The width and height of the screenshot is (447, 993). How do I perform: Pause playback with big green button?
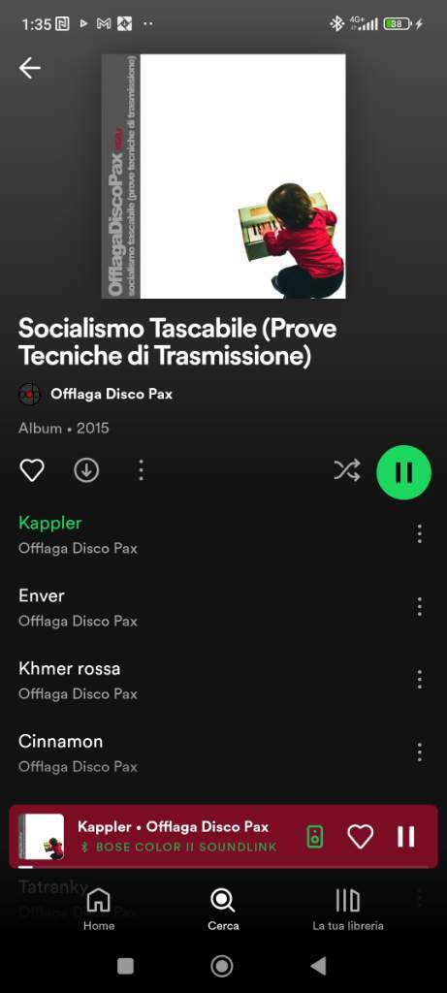point(404,472)
